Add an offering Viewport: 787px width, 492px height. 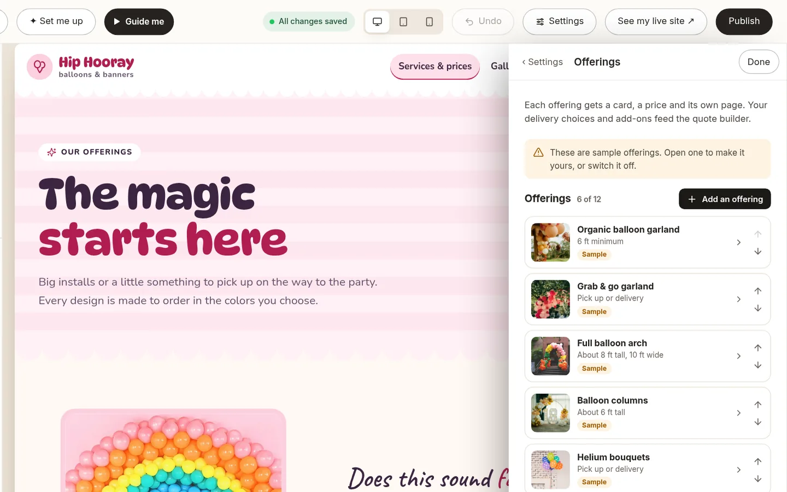tap(725, 199)
